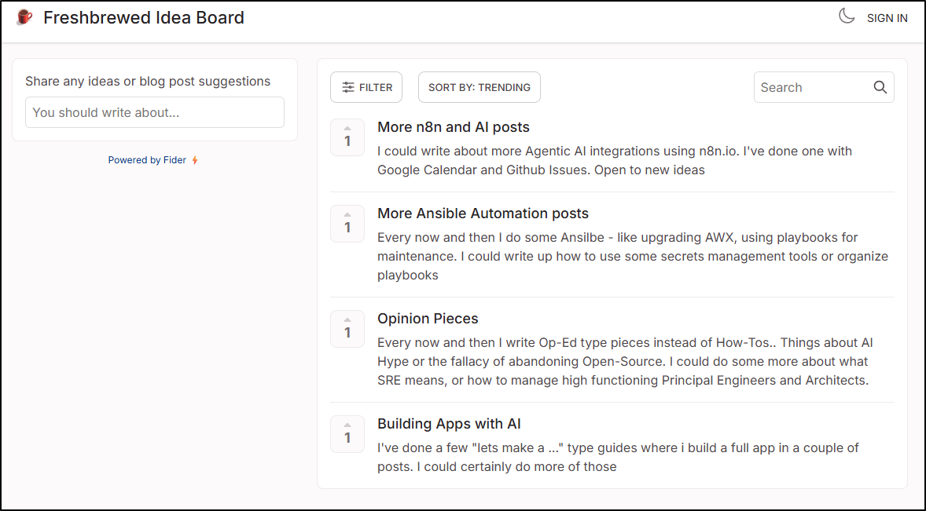Upvote the More Ansible Automation posts idea
This screenshot has width=926, height=511.
347,224
